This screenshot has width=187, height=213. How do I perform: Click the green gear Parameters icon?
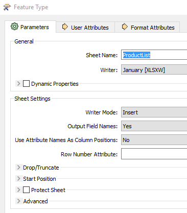click(14, 27)
